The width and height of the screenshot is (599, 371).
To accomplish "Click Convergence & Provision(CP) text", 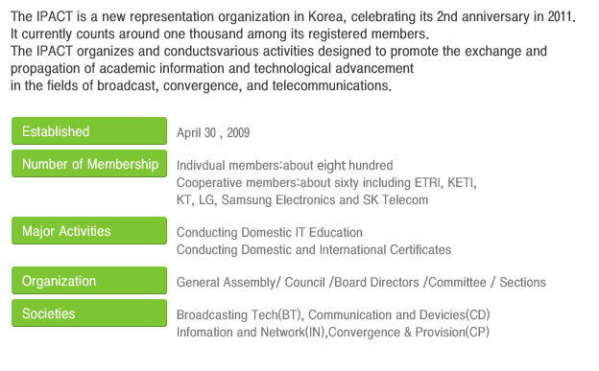I will 409,332.
